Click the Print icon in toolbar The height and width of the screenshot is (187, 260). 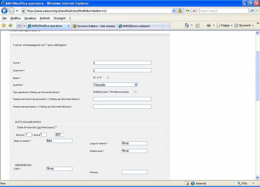208,26
